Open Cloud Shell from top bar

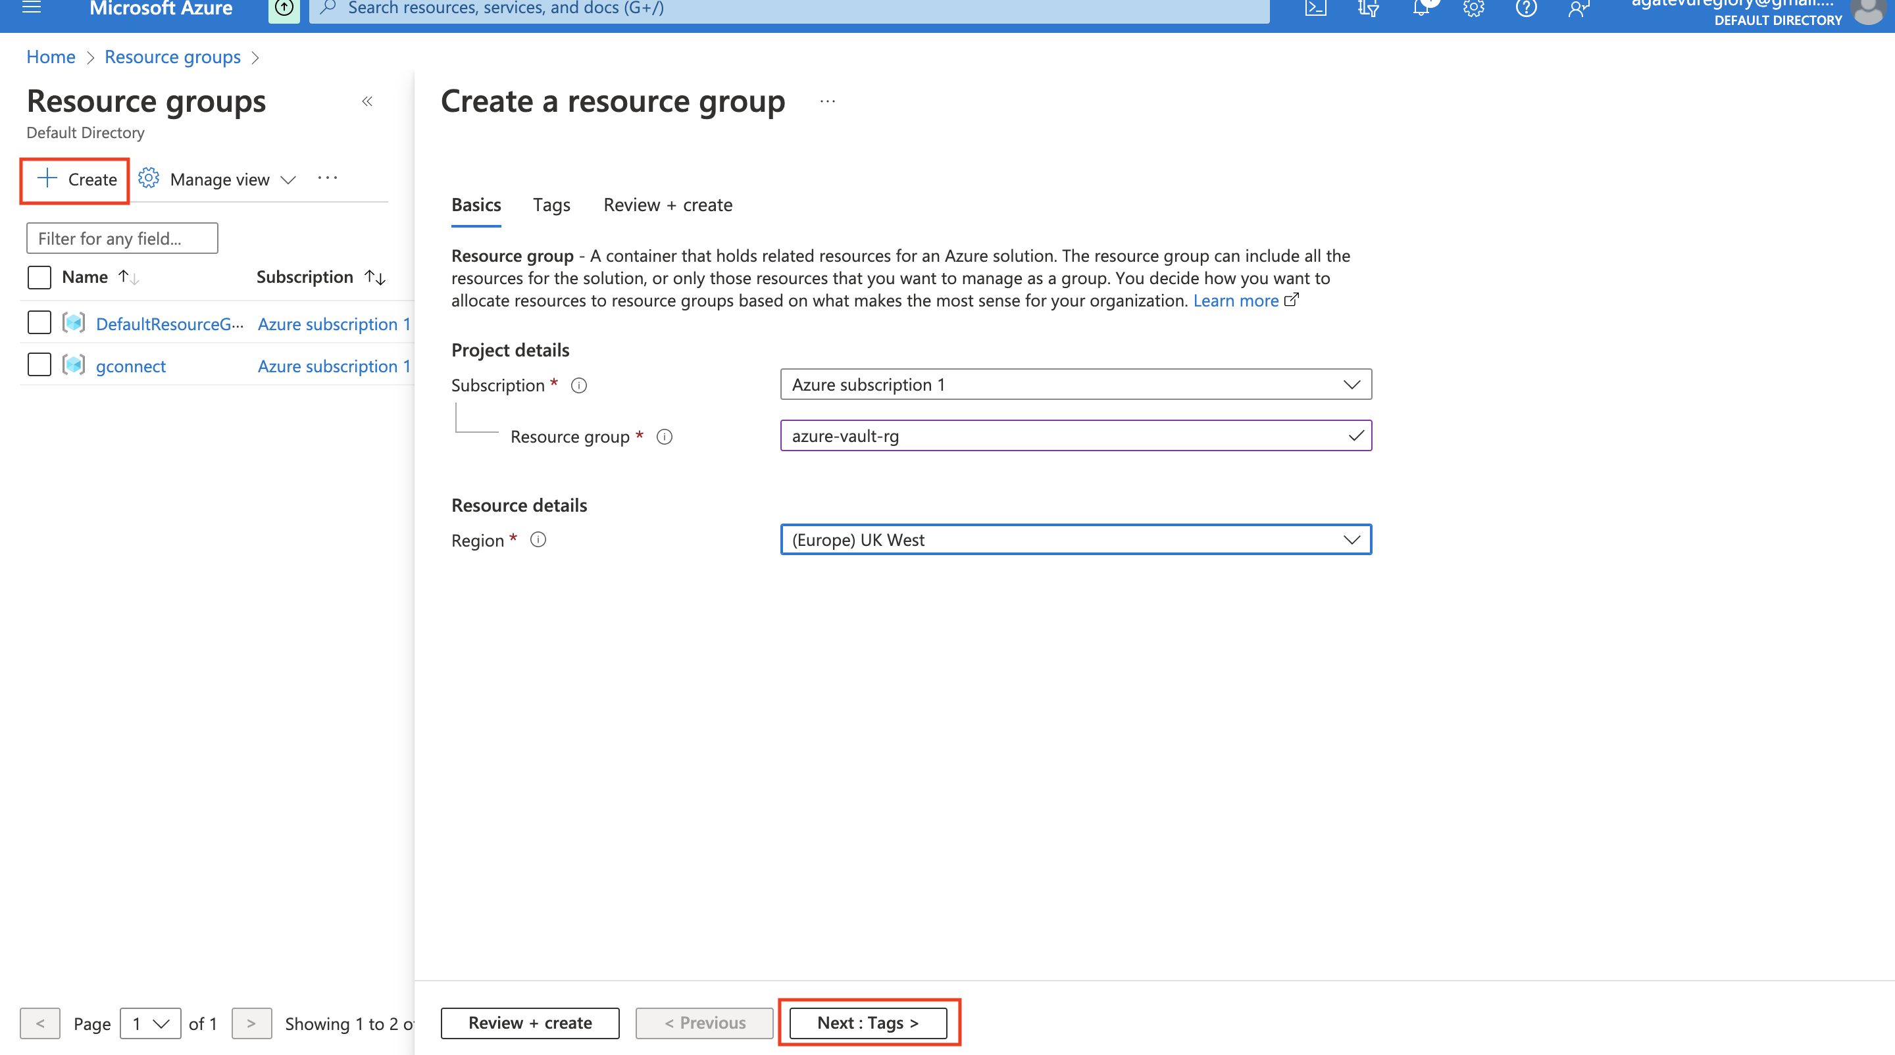coord(1315,9)
